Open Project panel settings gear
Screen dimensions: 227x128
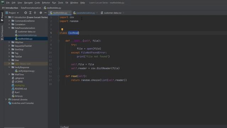pos(41,13)
